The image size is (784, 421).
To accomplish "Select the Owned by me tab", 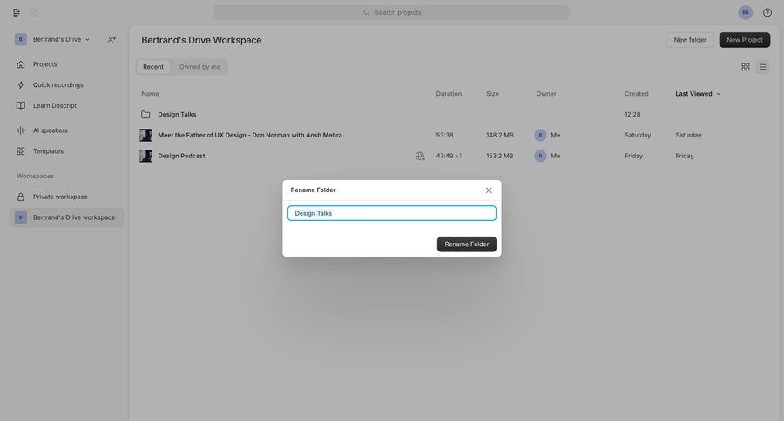I will 199,67.
